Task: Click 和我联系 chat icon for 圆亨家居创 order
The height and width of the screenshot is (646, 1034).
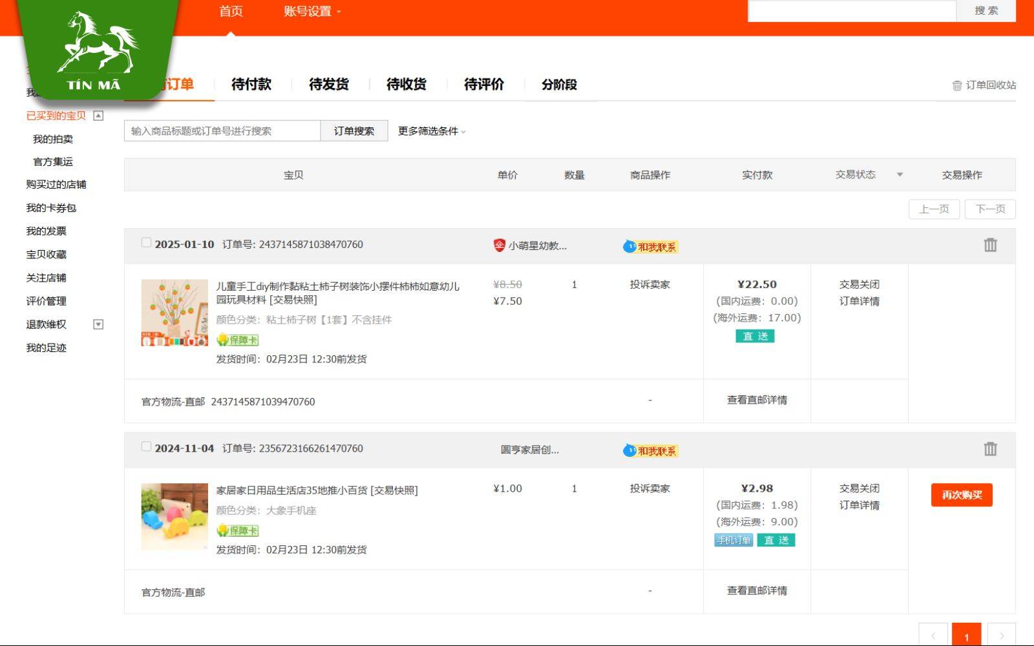Action: tap(650, 451)
